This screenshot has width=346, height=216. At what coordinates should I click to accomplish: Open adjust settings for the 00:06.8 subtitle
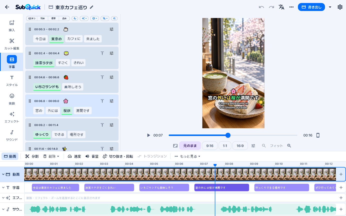[x=111, y=101]
